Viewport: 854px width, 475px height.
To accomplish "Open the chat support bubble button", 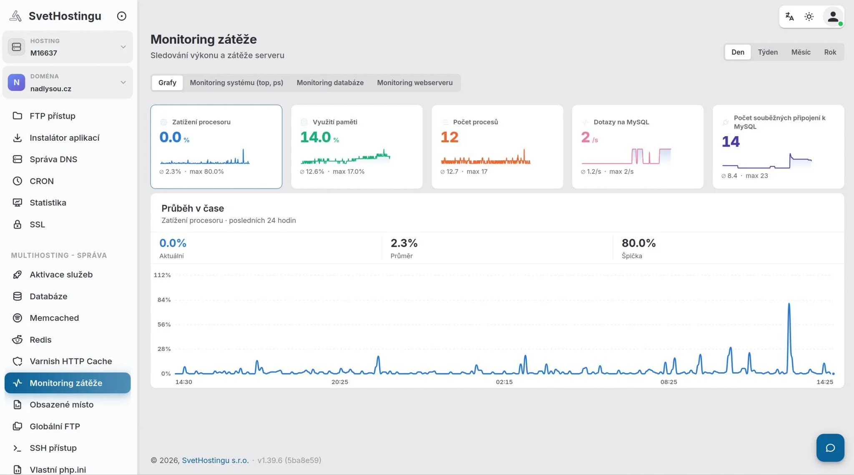I will click(830, 448).
